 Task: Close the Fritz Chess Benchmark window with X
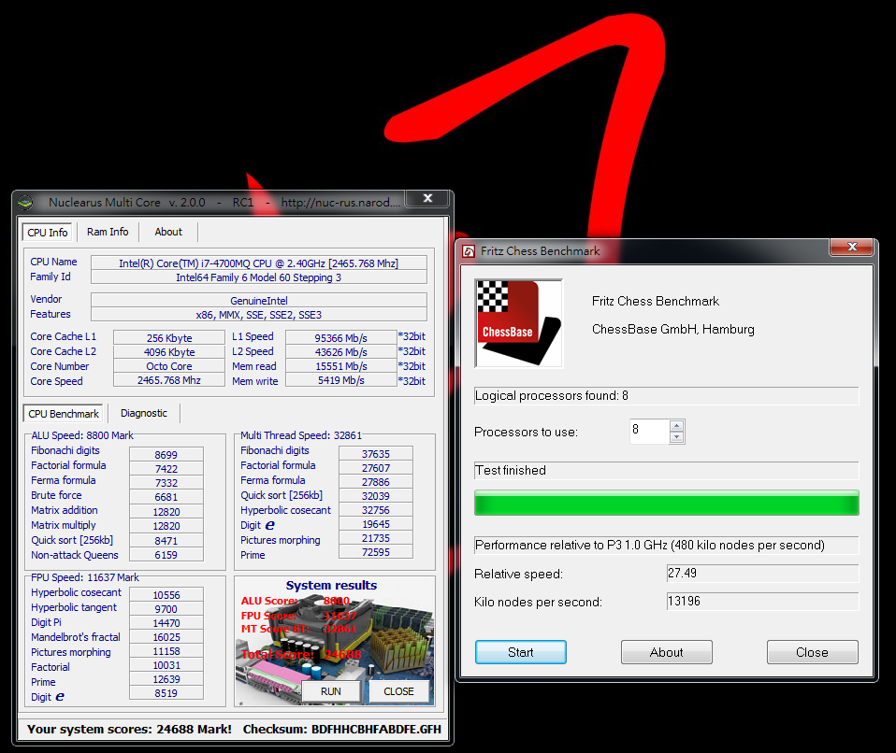[852, 246]
